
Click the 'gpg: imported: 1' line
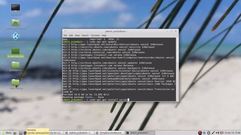(91, 39)
